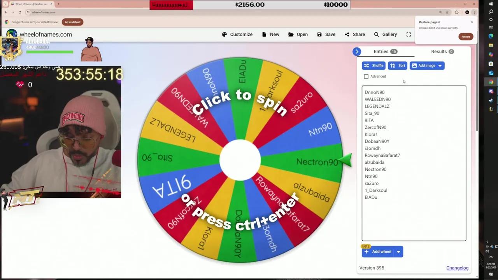The image size is (498, 280).
Task: Select the RowaynaBafarat7 entry text
Action: coord(382,155)
